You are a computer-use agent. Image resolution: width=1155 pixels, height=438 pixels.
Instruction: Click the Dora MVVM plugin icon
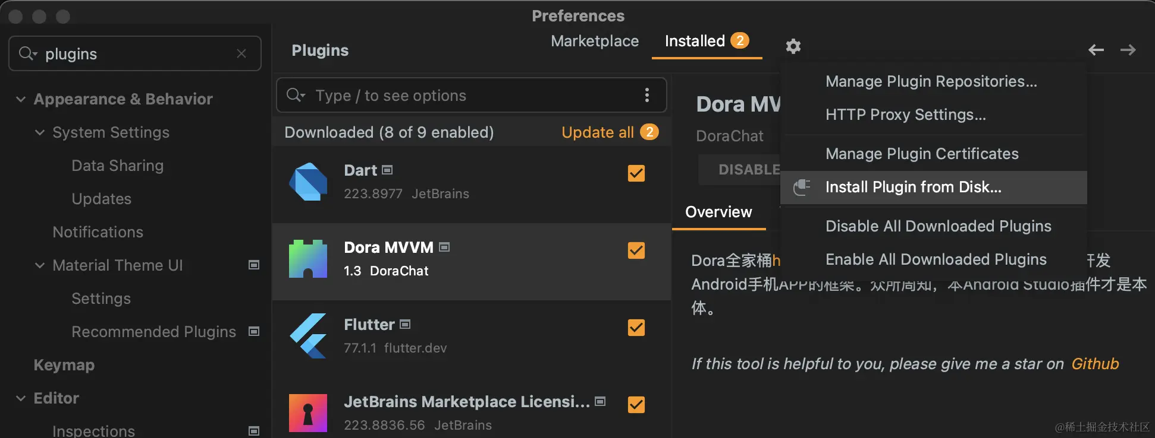[308, 259]
